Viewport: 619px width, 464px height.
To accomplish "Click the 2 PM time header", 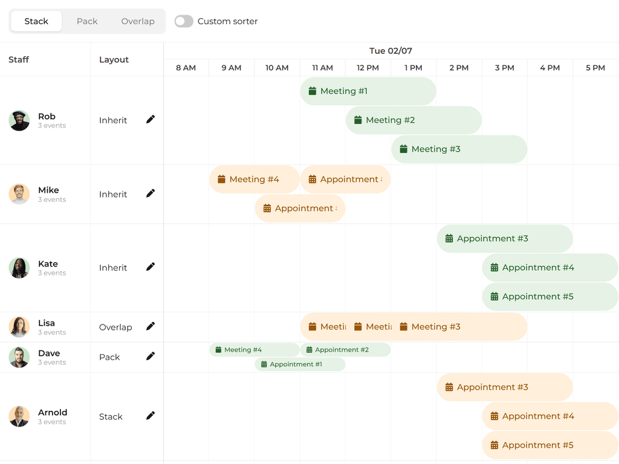I will 459,68.
